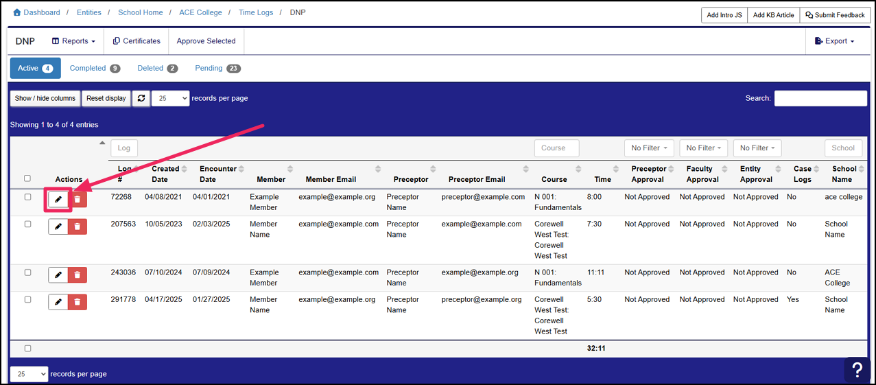
Task: Sort by Preceptor Email column arrows
Action: point(525,169)
